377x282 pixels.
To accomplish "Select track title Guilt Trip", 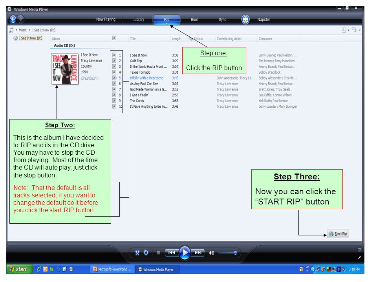I will 136,61.
